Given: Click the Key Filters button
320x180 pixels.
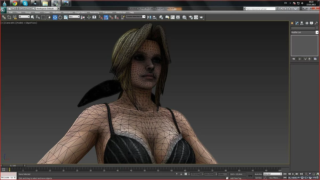Looking at the screenshot, I should pos(274,178).
